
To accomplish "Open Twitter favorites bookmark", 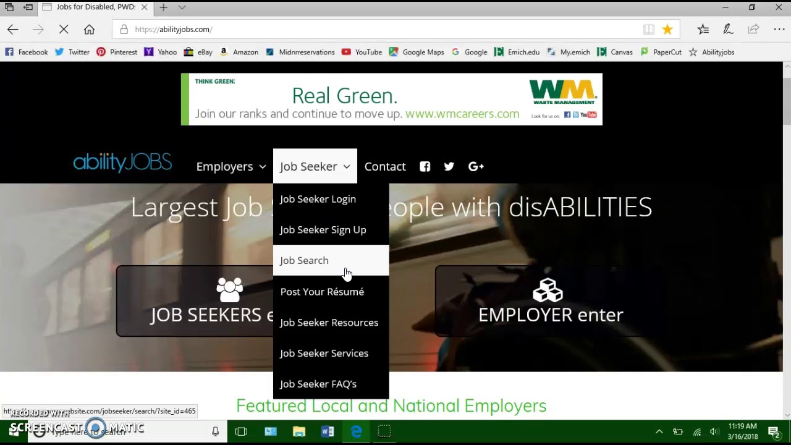I will click(x=72, y=52).
